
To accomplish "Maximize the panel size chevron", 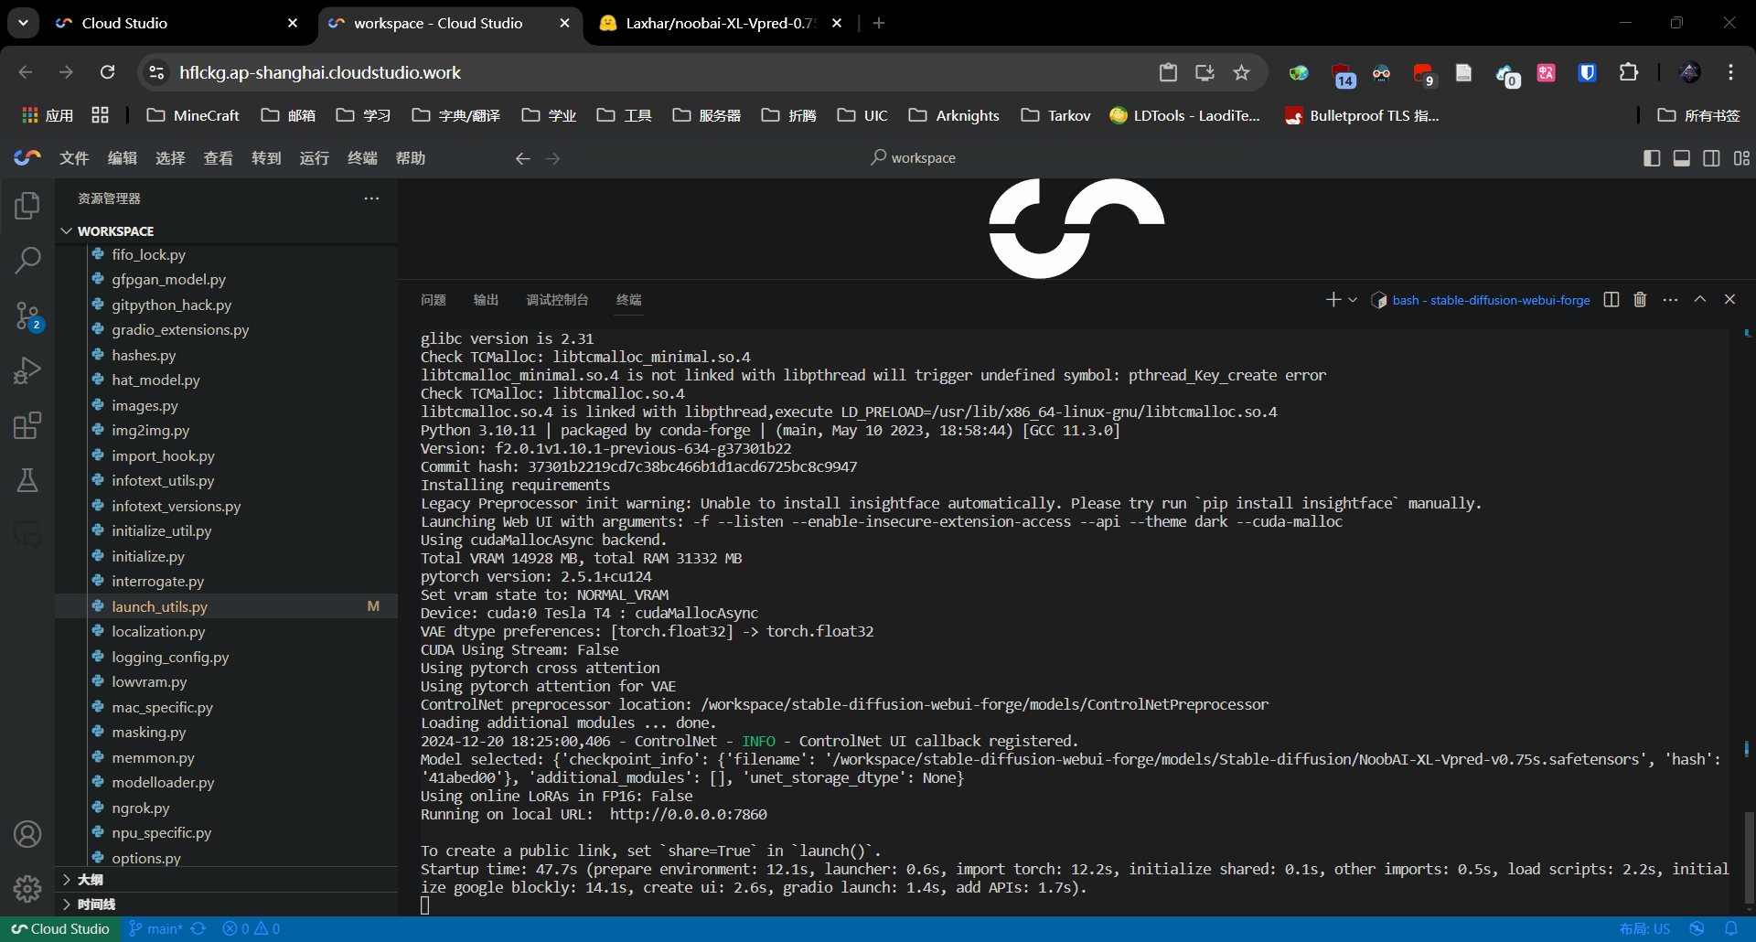I will click(x=1700, y=299).
